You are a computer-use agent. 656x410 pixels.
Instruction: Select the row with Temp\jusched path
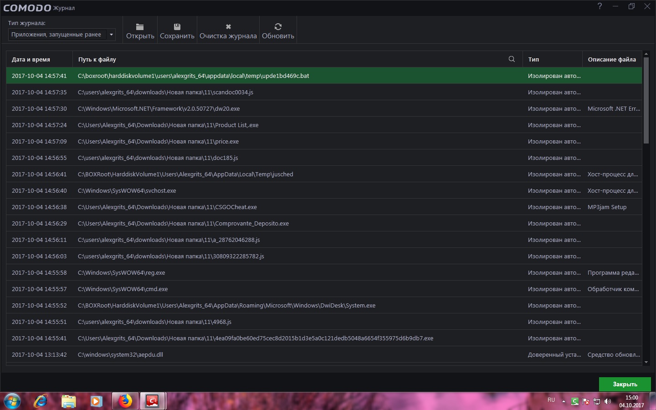324,174
